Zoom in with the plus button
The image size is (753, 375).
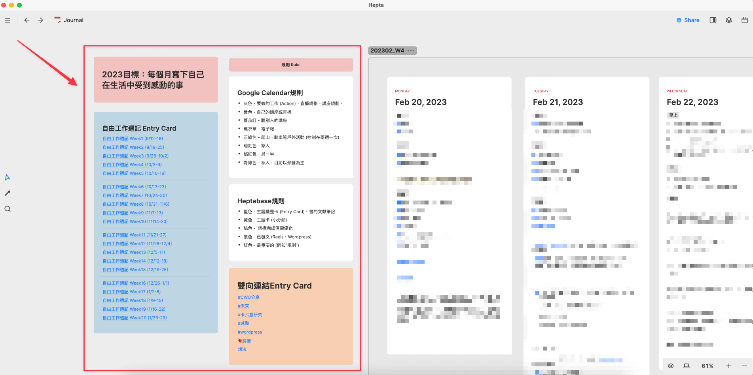point(728,366)
